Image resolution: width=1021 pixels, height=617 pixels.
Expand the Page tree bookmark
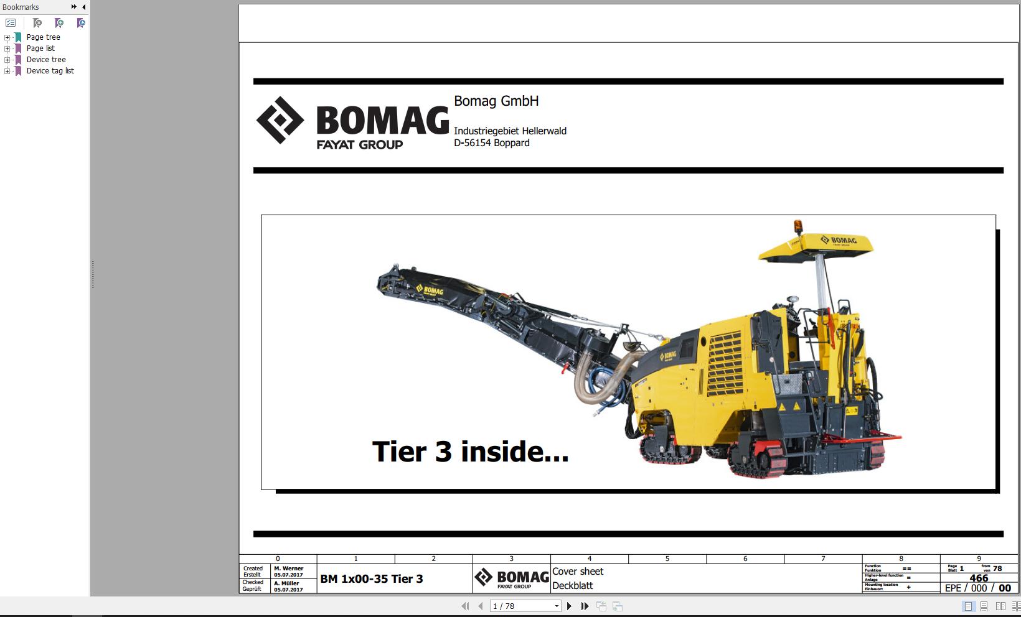click(x=7, y=37)
